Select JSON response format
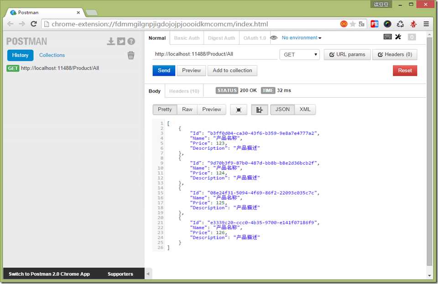This screenshot has width=438, height=284. point(282,109)
